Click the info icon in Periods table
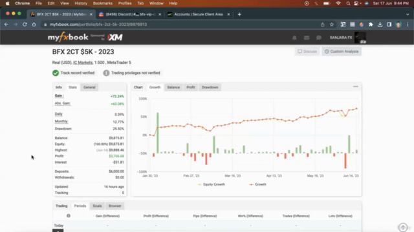414x232 pixels. [69, 216]
